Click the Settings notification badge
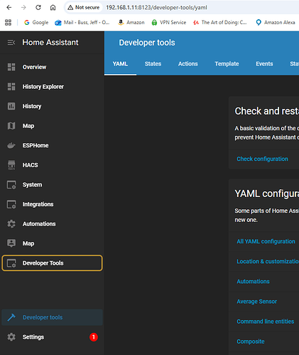 (94, 337)
